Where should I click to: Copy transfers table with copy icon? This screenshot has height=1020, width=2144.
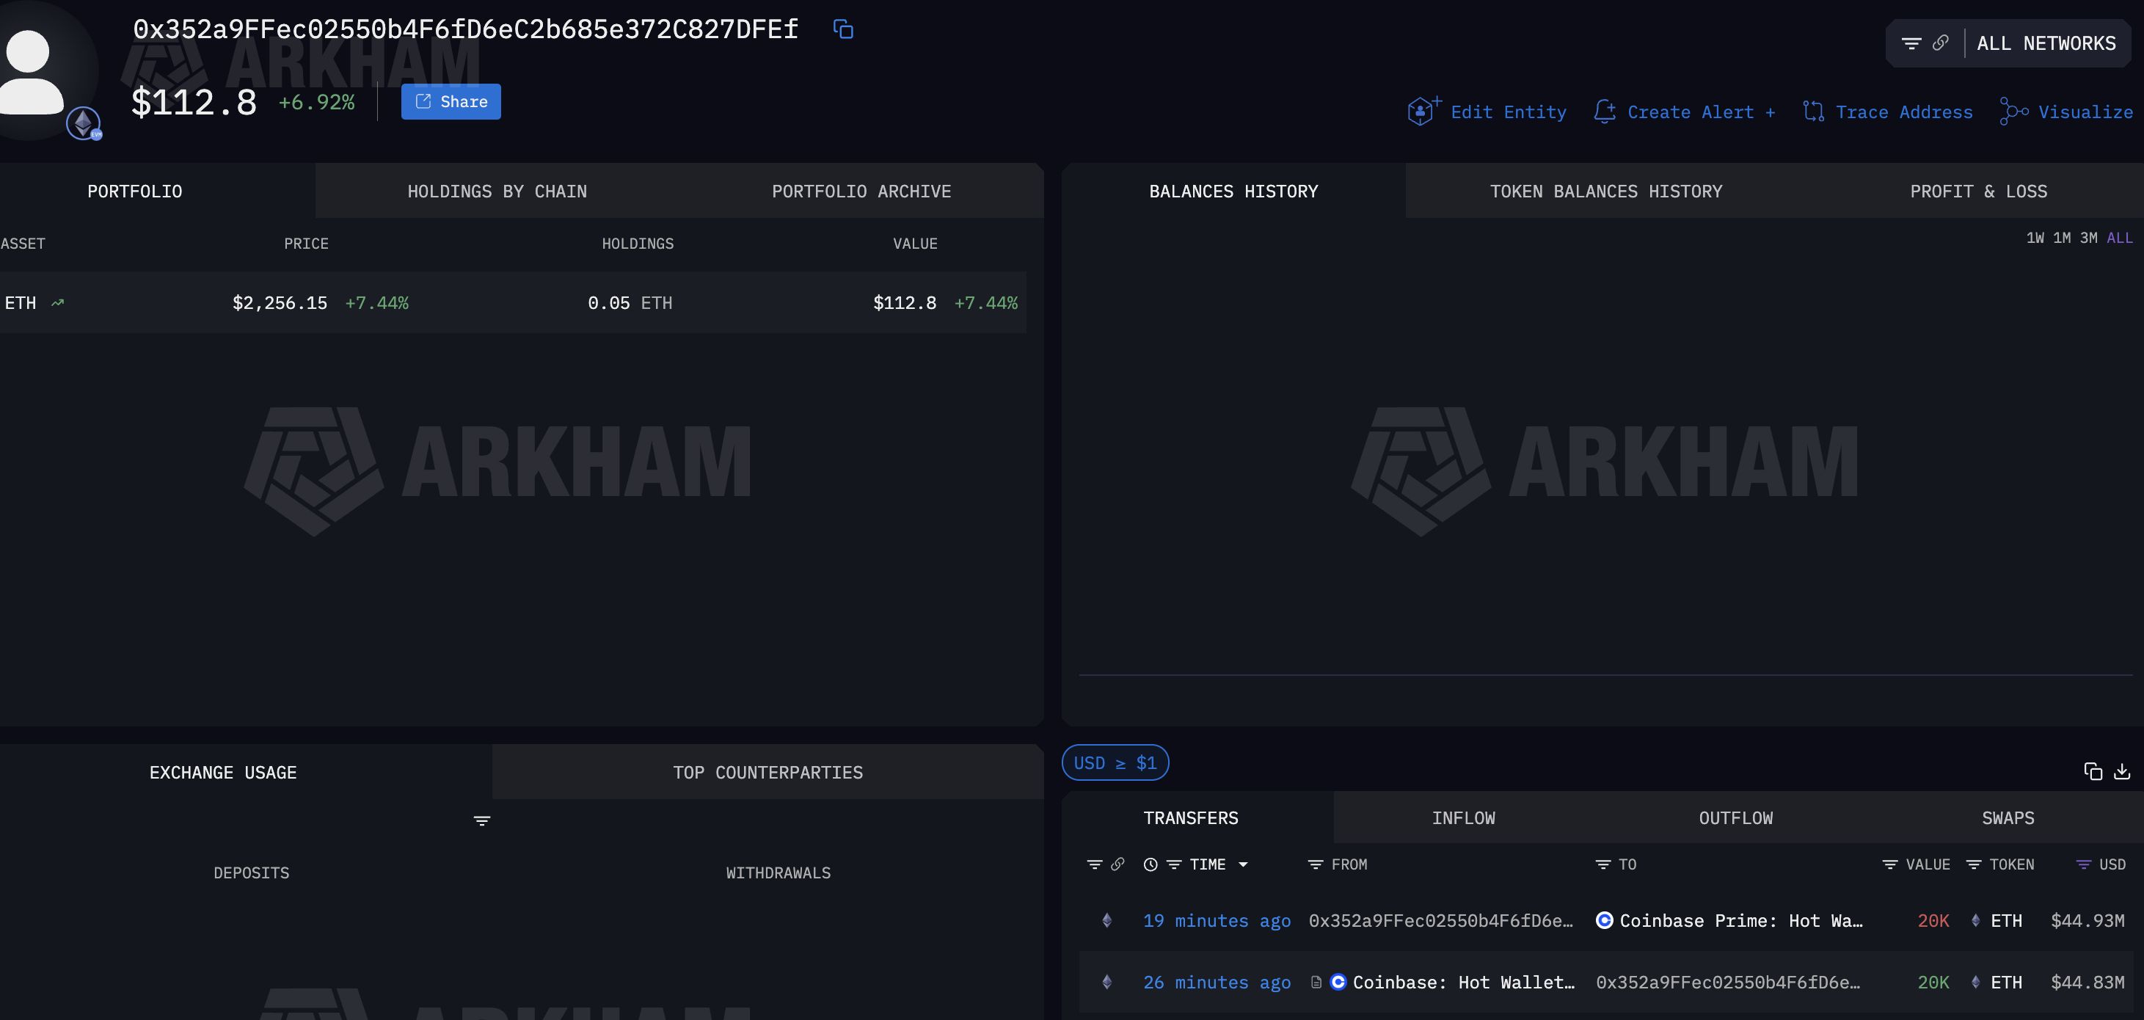[x=2093, y=772]
